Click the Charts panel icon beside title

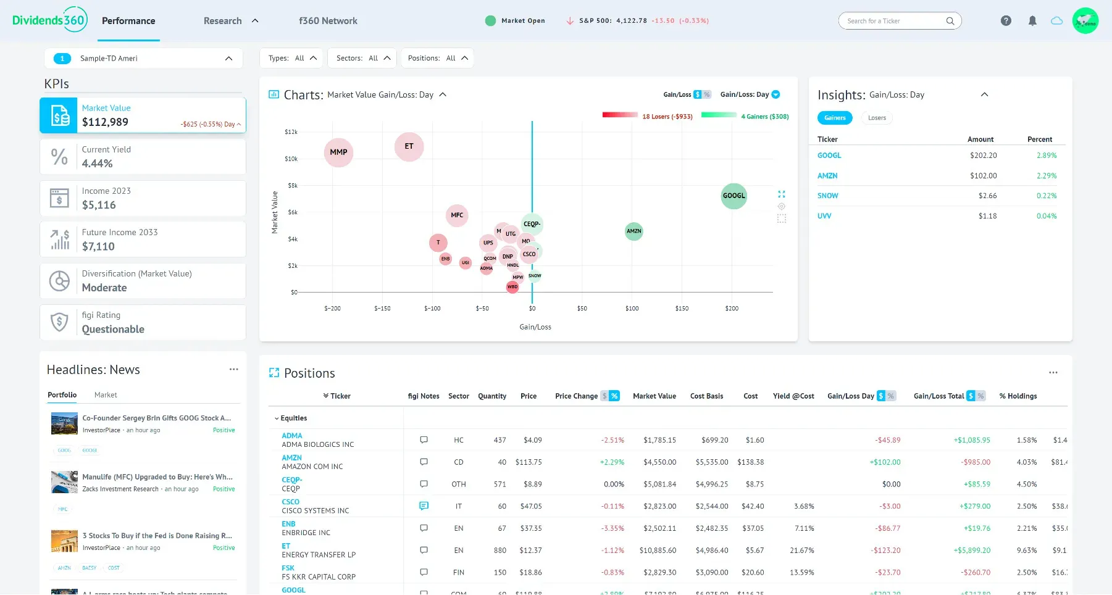(x=274, y=94)
